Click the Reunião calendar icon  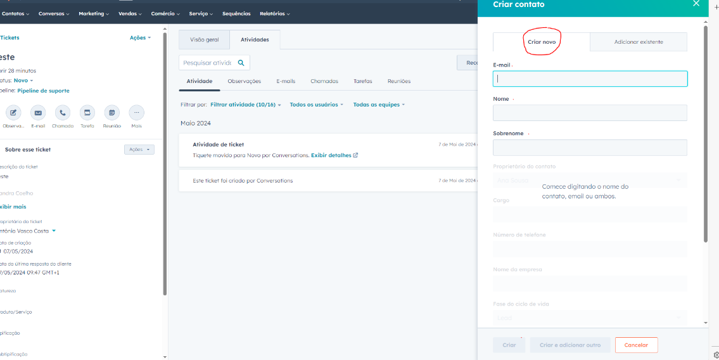111,113
